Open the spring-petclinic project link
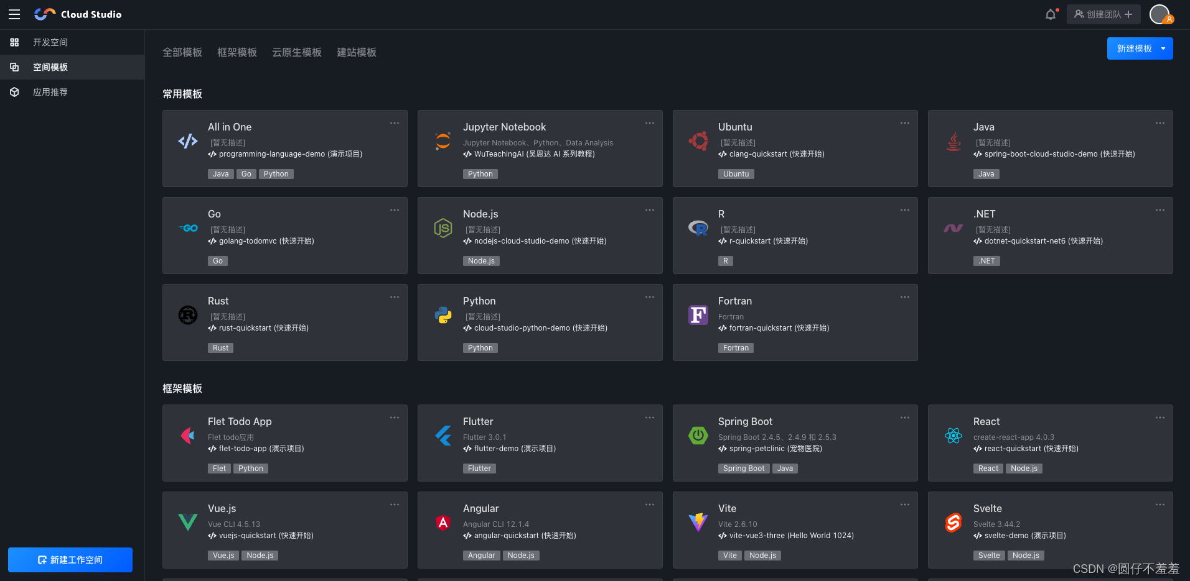 click(770, 449)
